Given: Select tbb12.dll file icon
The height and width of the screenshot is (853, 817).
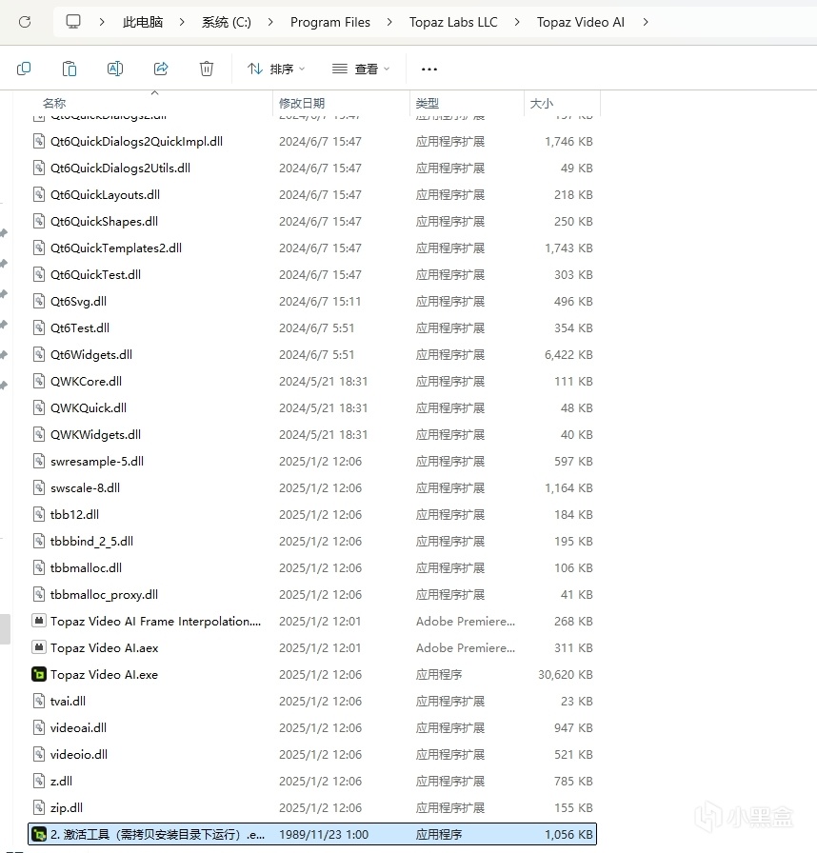Looking at the screenshot, I should pyautogui.click(x=39, y=515).
